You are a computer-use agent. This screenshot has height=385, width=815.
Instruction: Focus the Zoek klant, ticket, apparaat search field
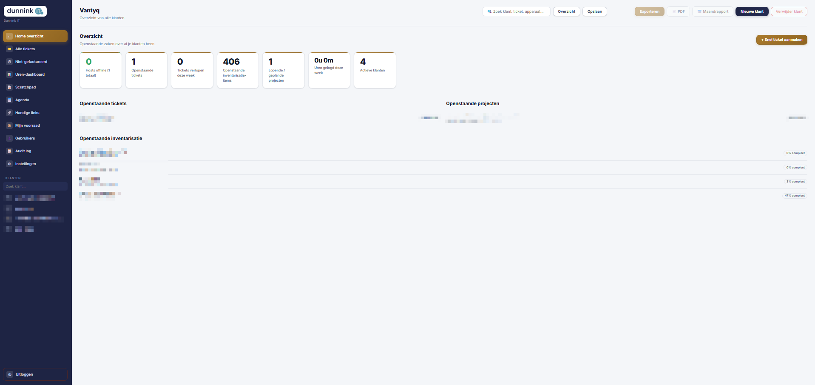516,11
